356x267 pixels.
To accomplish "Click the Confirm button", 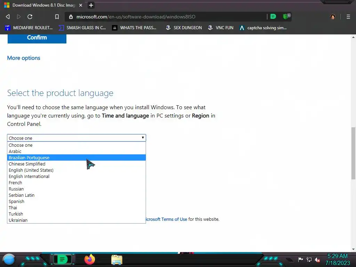I will tap(37, 38).
